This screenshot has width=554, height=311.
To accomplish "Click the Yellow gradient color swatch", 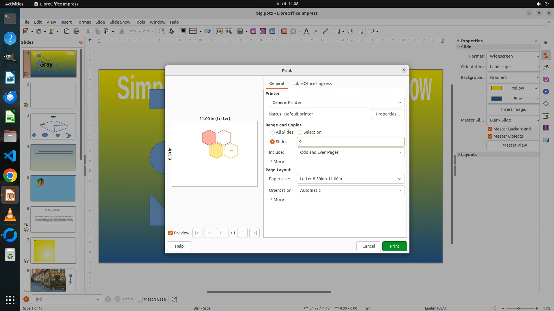I will 497,88.
